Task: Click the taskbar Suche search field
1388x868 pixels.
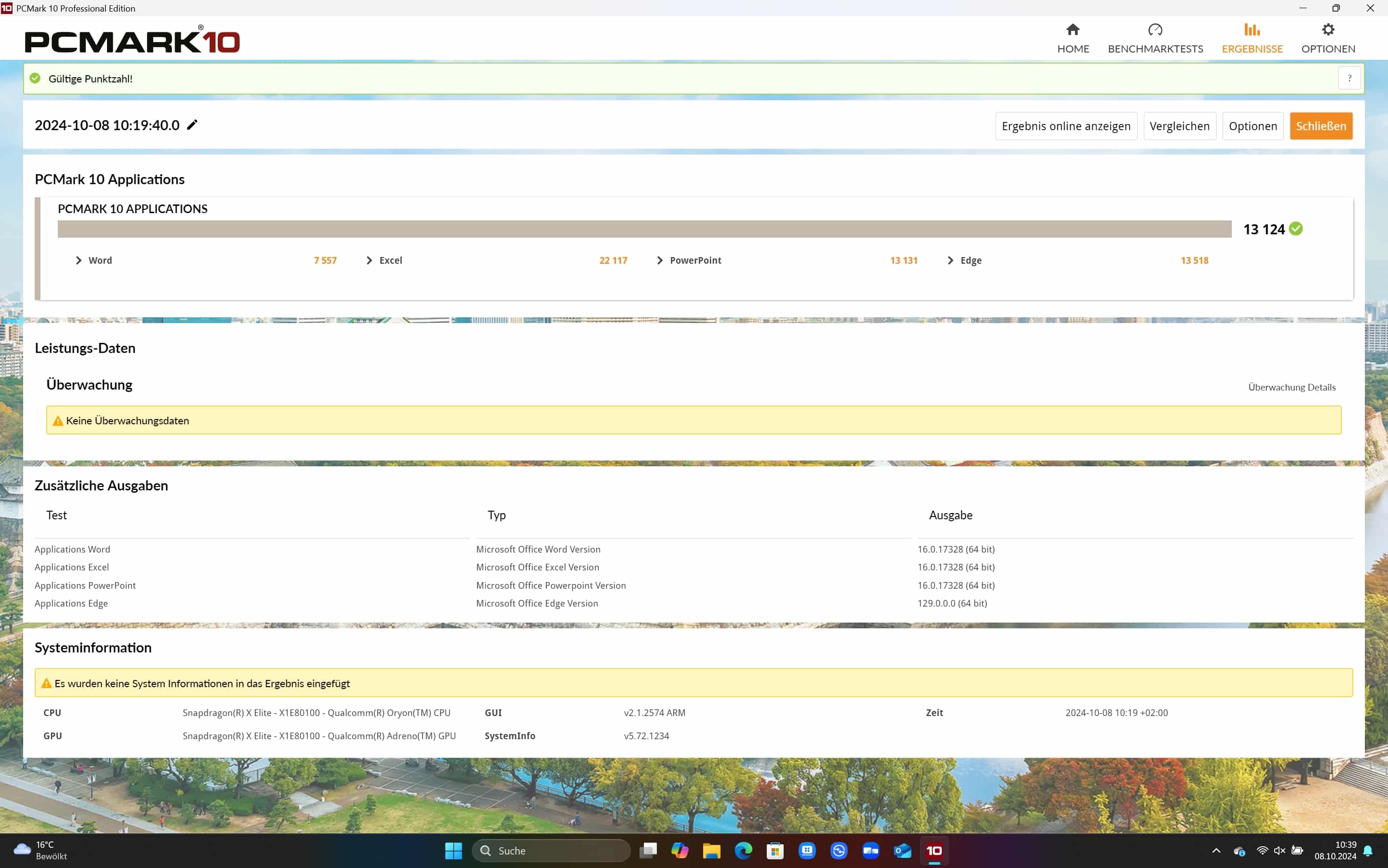Action: [x=550, y=850]
